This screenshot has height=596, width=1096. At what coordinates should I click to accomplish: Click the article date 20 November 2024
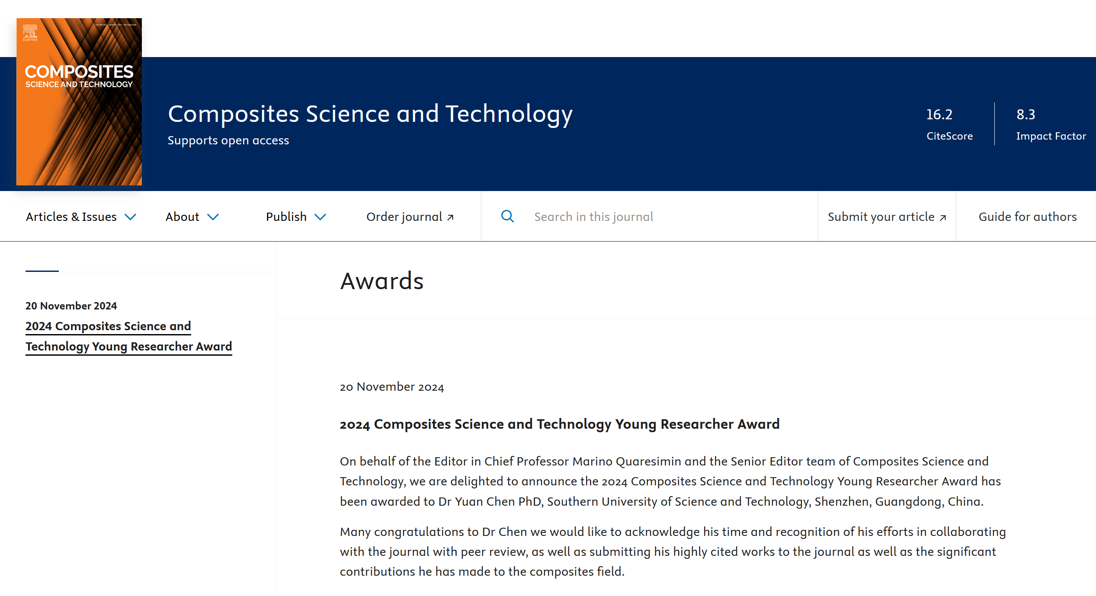pos(392,387)
